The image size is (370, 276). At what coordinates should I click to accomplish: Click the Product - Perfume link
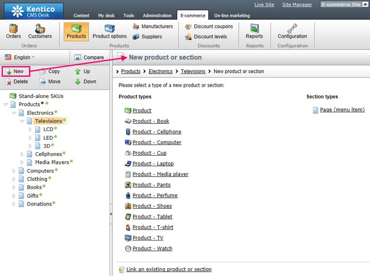155,195
